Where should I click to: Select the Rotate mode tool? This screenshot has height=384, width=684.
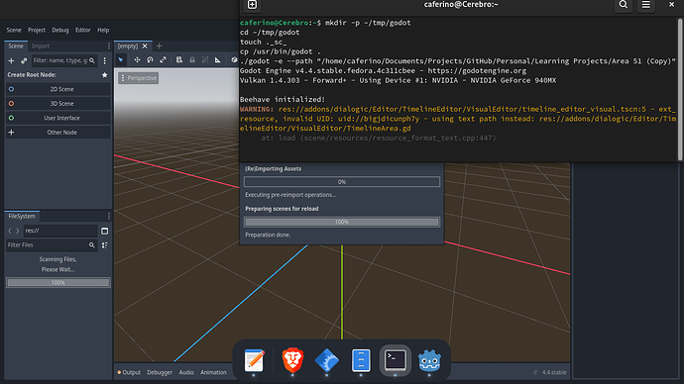[x=150, y=60]
